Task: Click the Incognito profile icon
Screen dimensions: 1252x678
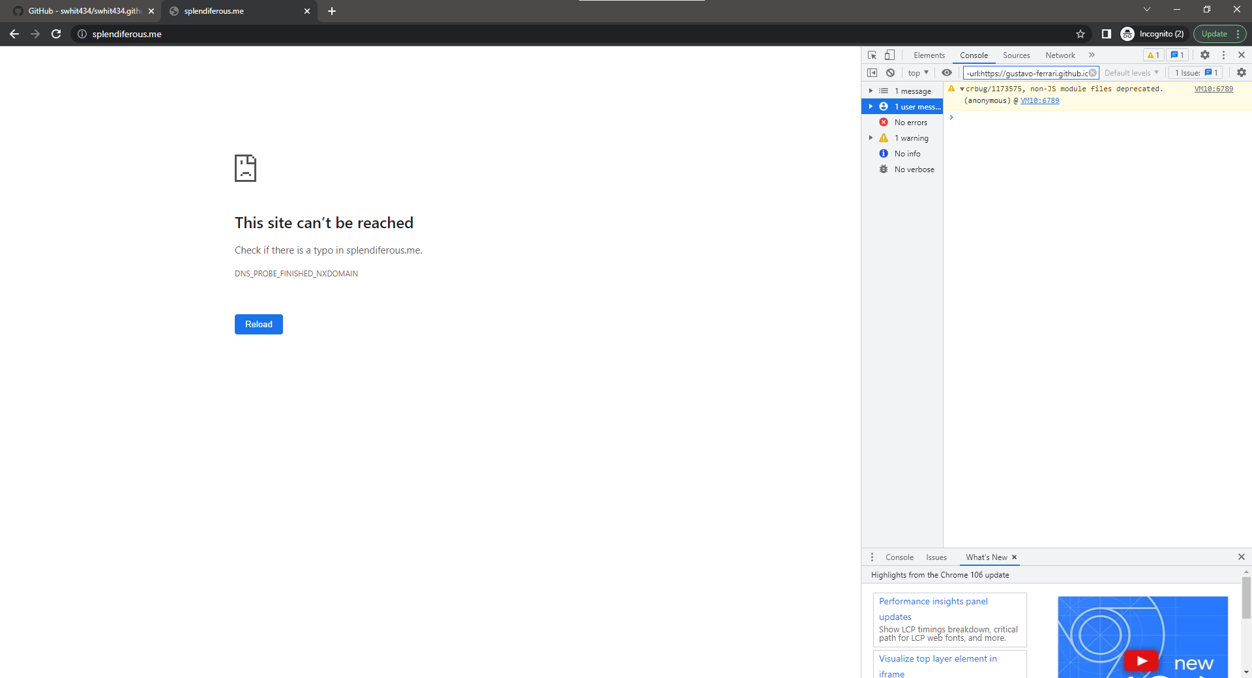Action: [x=1127, y=34]
